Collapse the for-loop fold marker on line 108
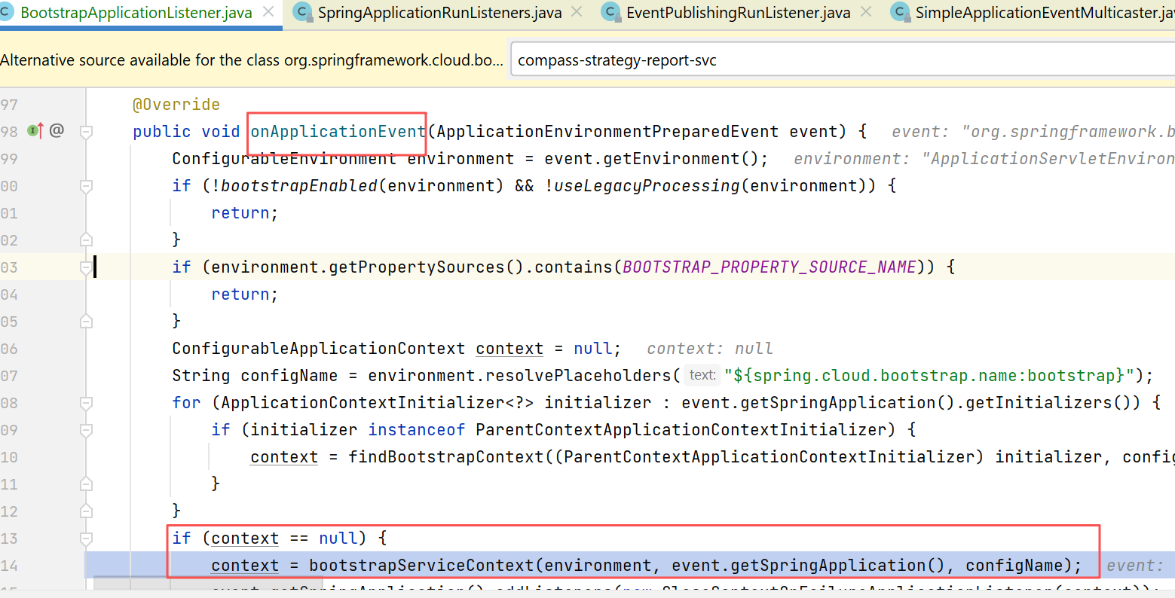This screenshot has width=1175, height=598. pyautogui.click(x=86, y=403)
